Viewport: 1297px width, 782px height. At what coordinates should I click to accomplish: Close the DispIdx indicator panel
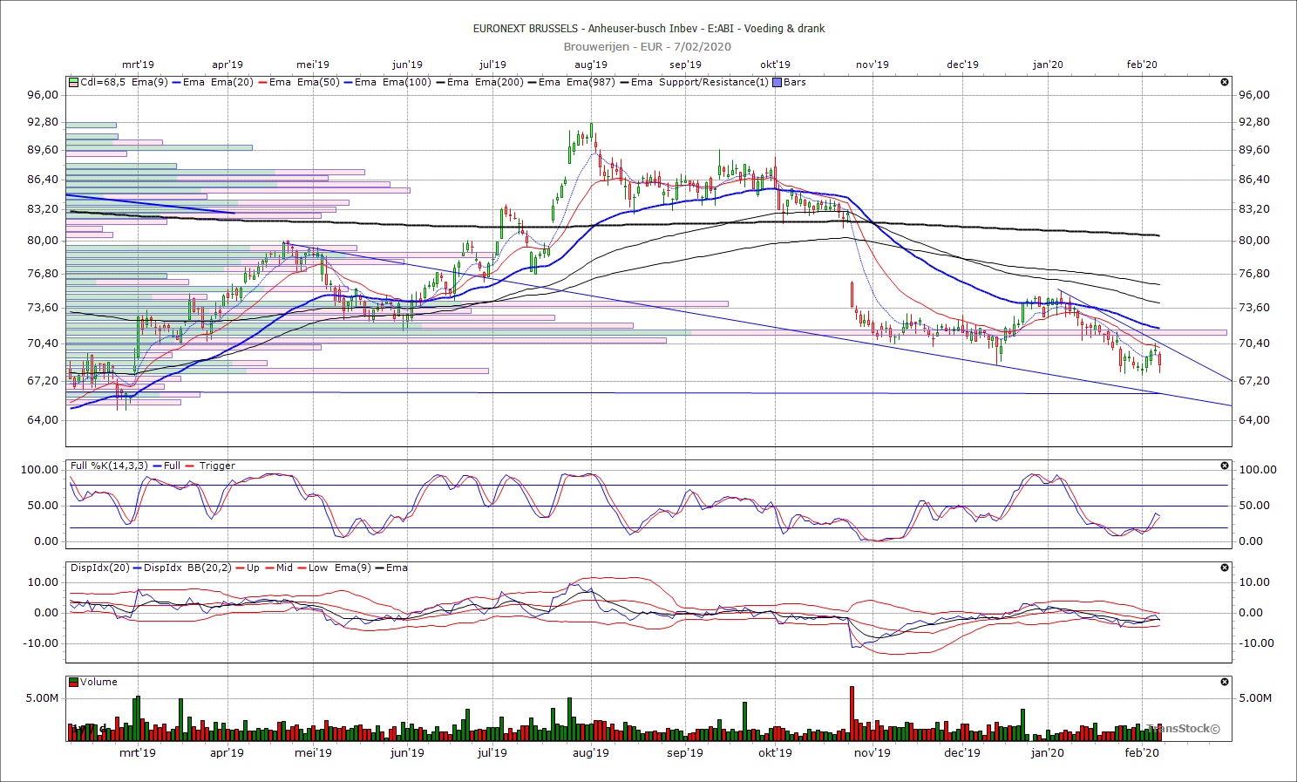click(x=1225, y=568)
